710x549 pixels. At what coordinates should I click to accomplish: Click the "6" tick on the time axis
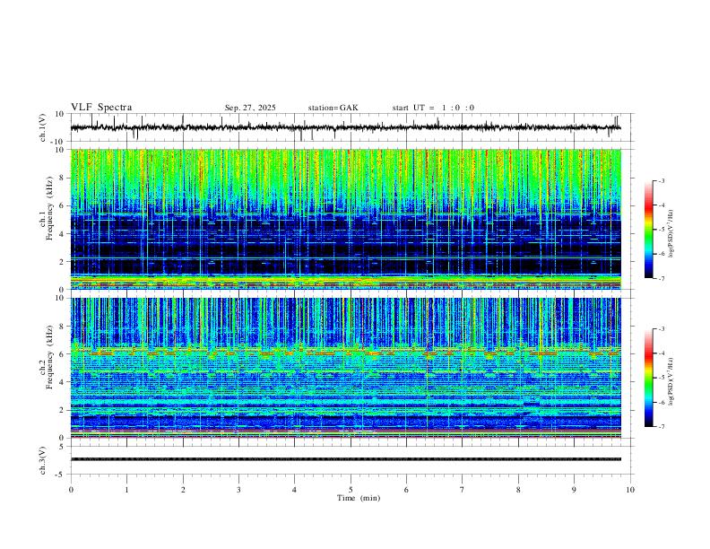tap(407, 490)
